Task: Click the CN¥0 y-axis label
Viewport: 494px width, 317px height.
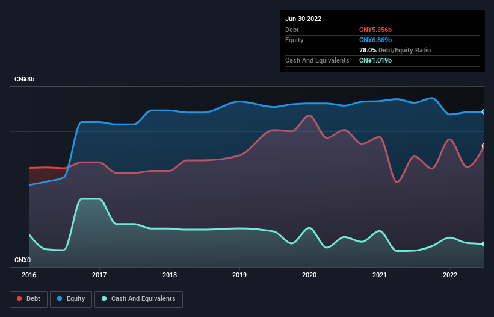Action: [22, 260]
